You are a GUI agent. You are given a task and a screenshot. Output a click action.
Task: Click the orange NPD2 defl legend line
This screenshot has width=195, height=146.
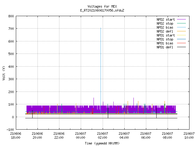pyautogui.click(x=181, y=31)
